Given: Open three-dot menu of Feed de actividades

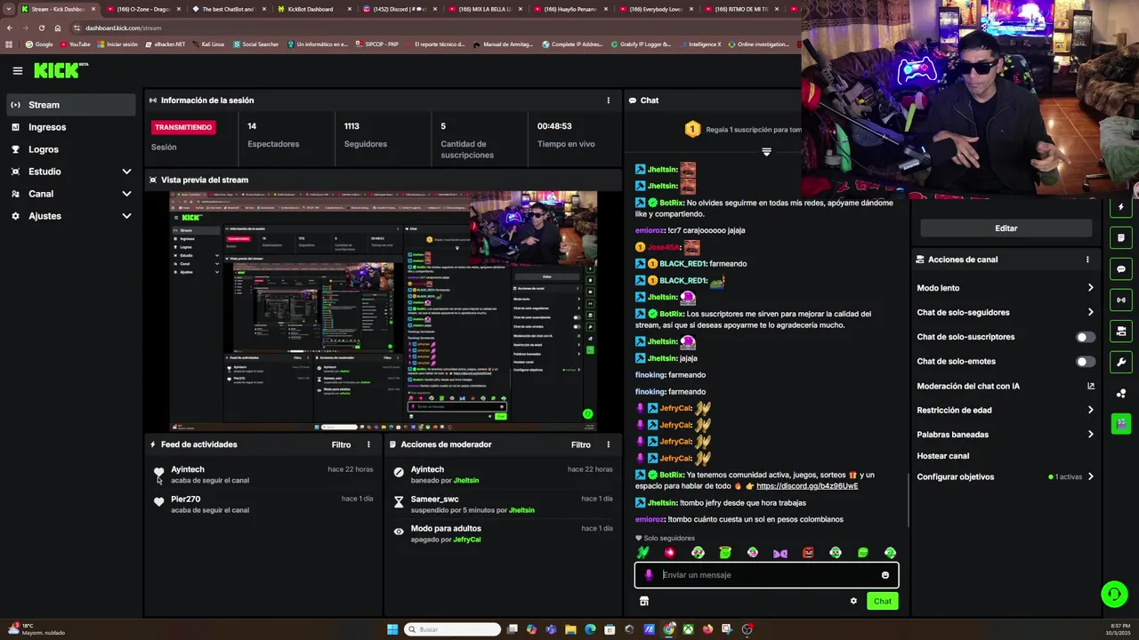Looking at the screenshot, I should pyautogui.click(x=368, y=444).
